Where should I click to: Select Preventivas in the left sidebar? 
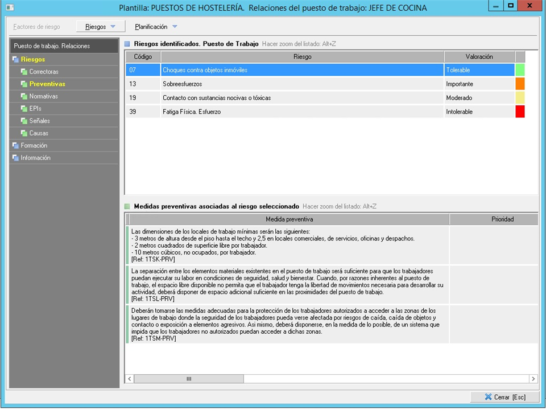(47, 84)
